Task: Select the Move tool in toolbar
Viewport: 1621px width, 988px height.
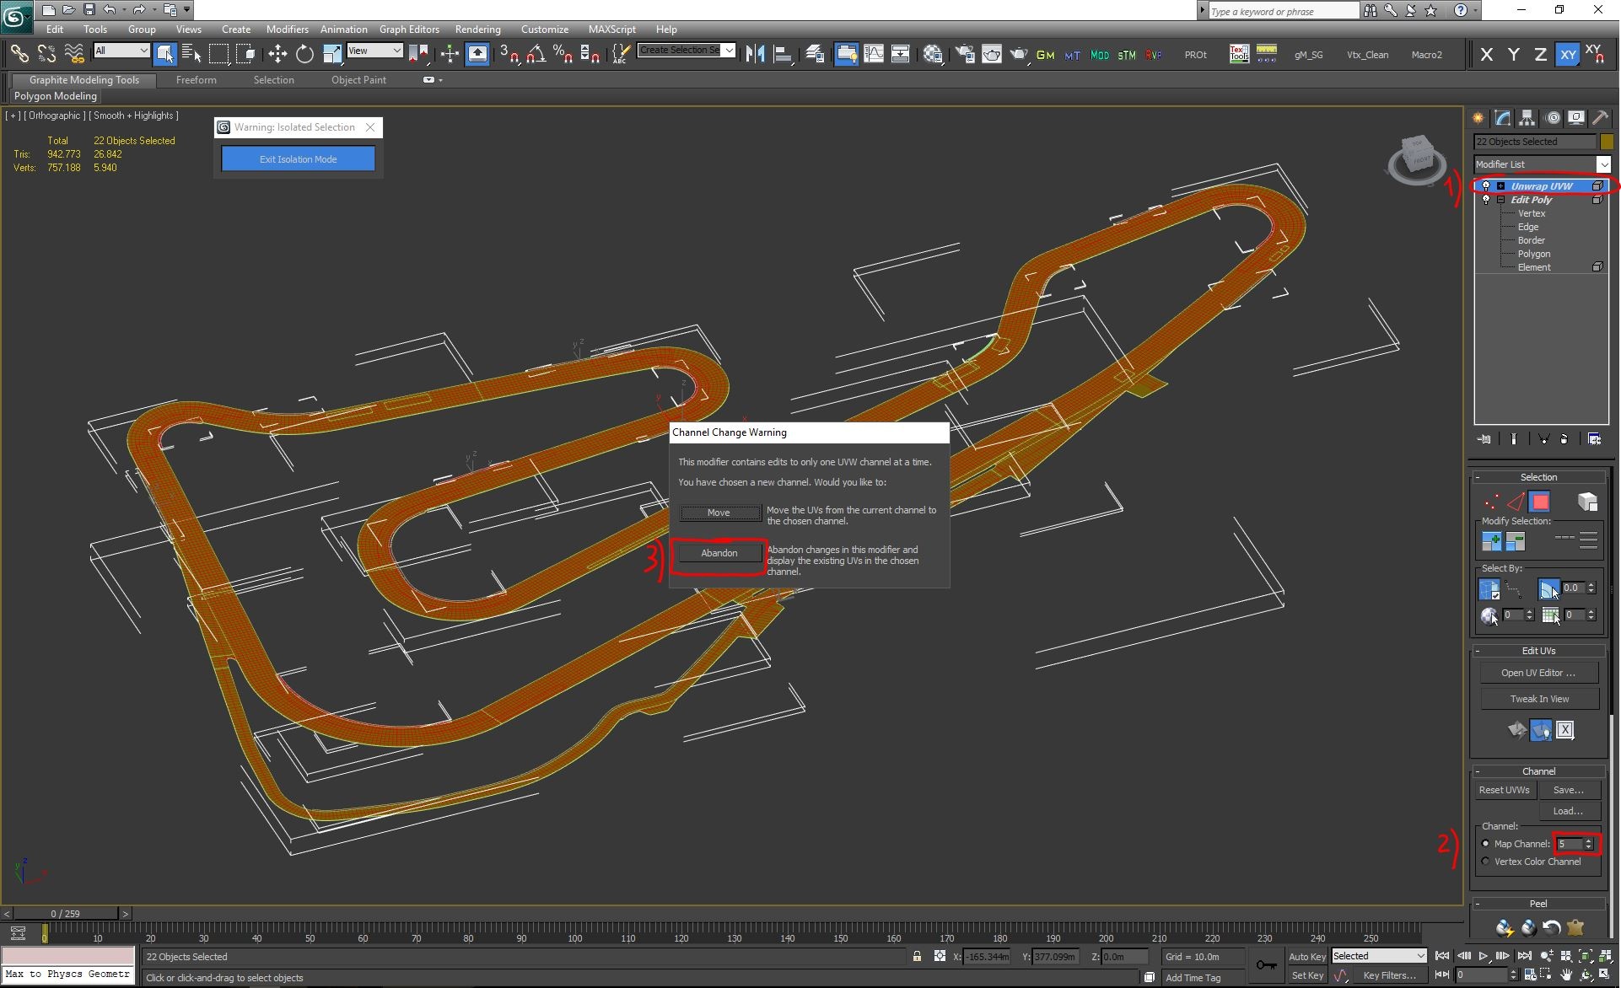Action: pyautogui.click(x=277, y=55)
